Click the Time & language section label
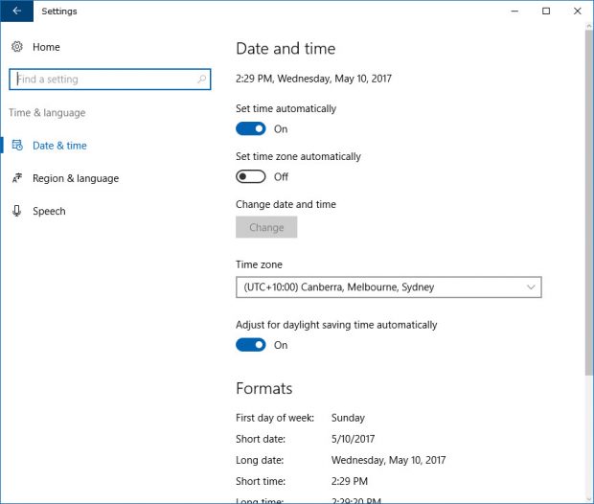 (47, 112)
